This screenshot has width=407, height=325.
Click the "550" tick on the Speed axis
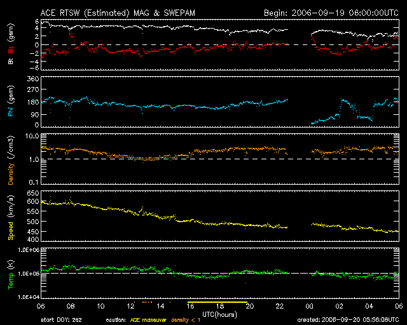tap(33, 211)
